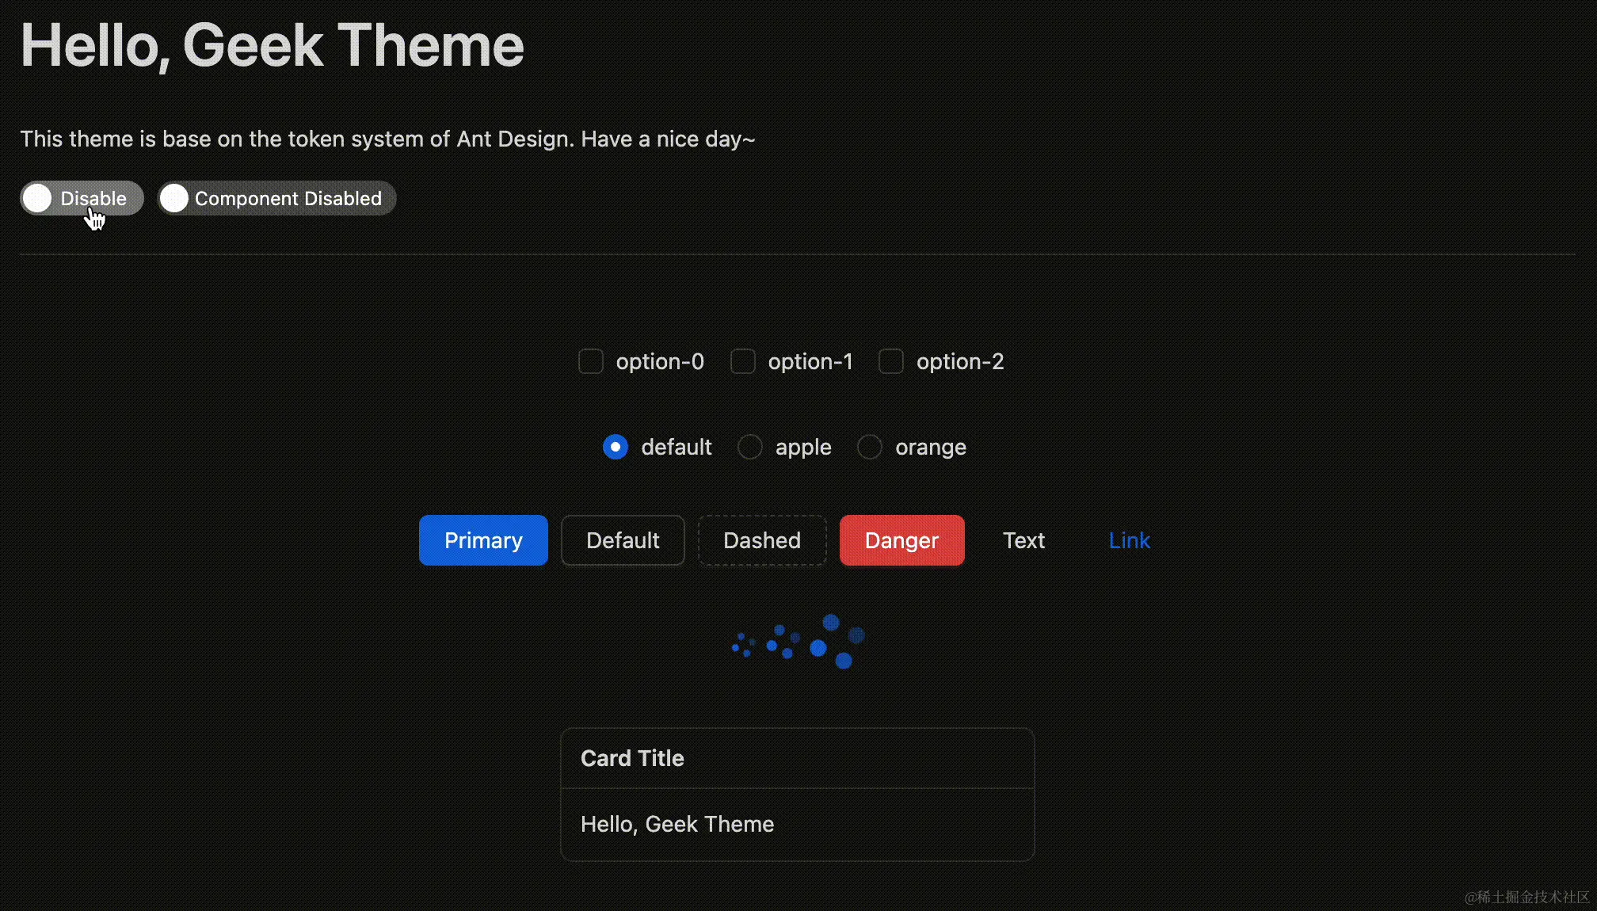Check the option-1 checkbox
The width and height of the screenshot is (1597, 911).
click(742, 361)
